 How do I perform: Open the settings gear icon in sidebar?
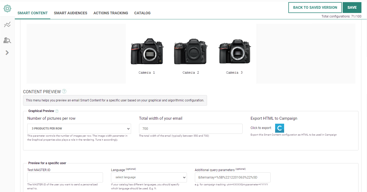(7, 8)
